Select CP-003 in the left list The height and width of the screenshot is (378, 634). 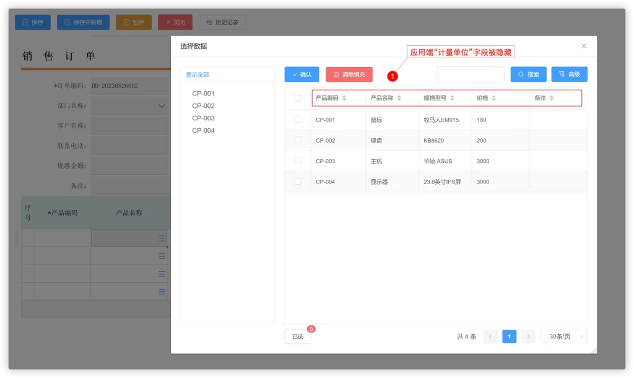(x=203, y=118)
